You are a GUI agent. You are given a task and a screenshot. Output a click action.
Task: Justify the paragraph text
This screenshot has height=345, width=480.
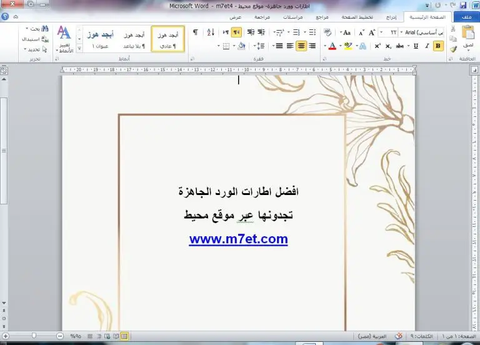click(x=279, y=46)
